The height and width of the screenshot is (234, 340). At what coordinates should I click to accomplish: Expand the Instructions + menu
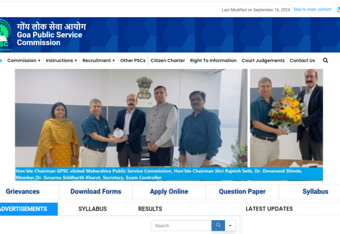[61, 60]
